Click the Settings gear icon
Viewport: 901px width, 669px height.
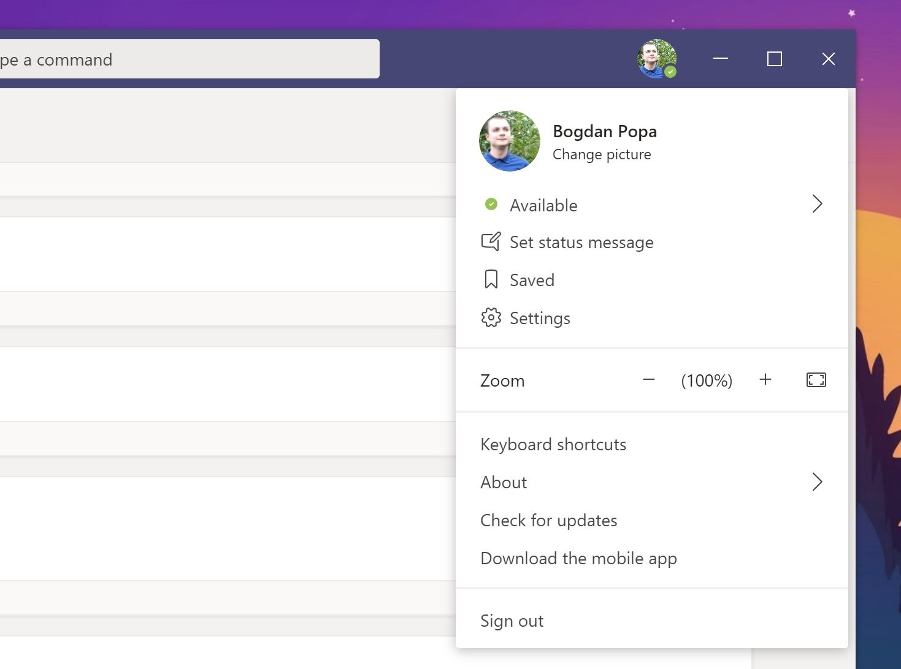click(x=491, y=317)
